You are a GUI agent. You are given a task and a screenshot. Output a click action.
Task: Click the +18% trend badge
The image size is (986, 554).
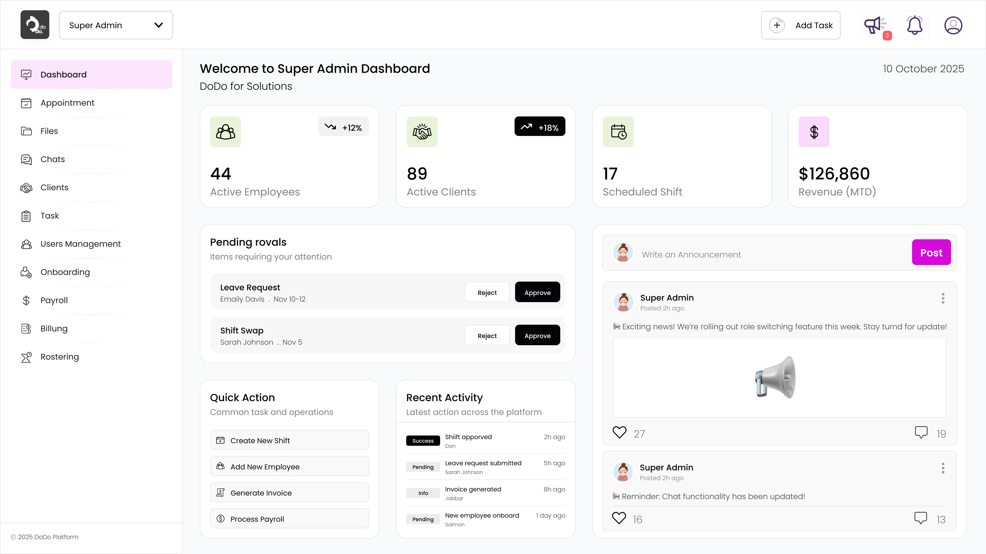point(540,126)
